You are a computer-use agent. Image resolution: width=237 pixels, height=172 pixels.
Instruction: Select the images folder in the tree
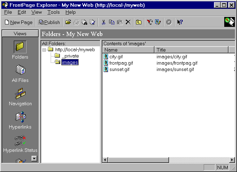pyautogui.click(x=70, y=62)
